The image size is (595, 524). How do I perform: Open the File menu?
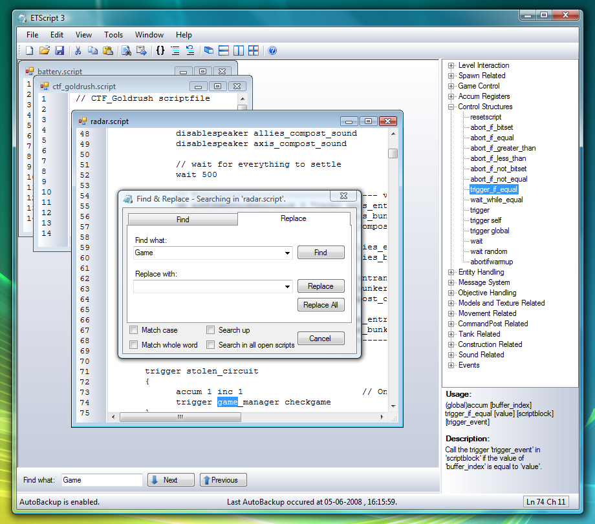tap(32, 35)
